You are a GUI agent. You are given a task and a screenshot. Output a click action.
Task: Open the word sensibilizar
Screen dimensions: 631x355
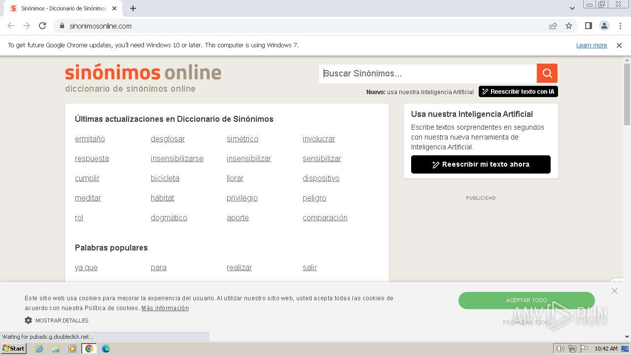click(322, 159)
